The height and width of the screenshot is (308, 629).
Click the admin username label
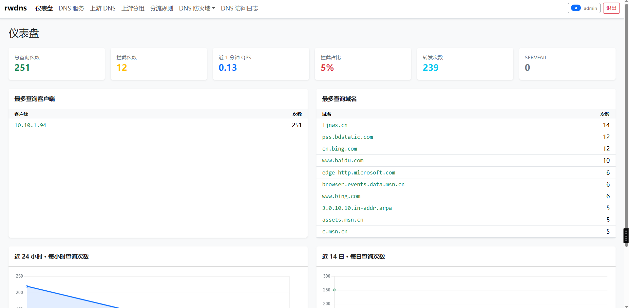tap(590, 8)
